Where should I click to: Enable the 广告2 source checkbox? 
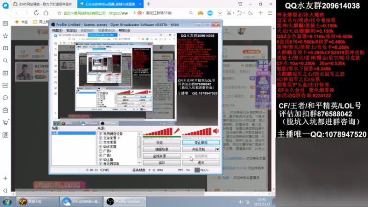[x=101, y=151]
